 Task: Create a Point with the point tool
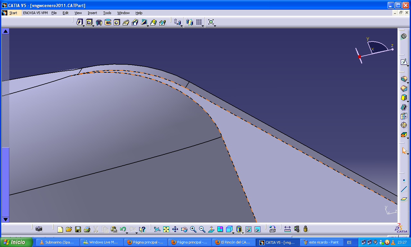point(404,180)
